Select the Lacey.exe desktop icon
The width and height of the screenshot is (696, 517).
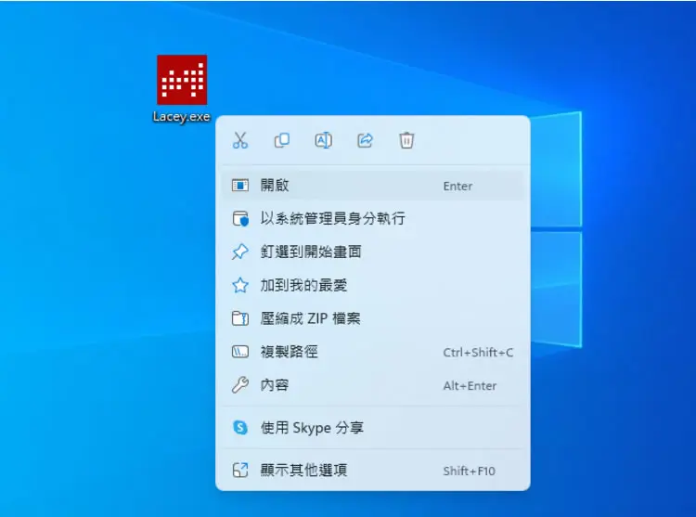[182, 89]
